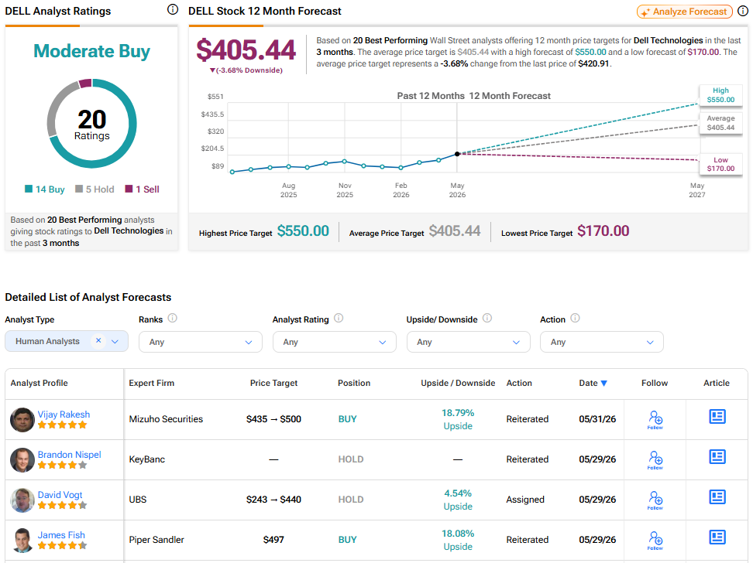753x563 pixels.
Task: Open the Ranks Any dropdown
Action: (x=200, y=342)
